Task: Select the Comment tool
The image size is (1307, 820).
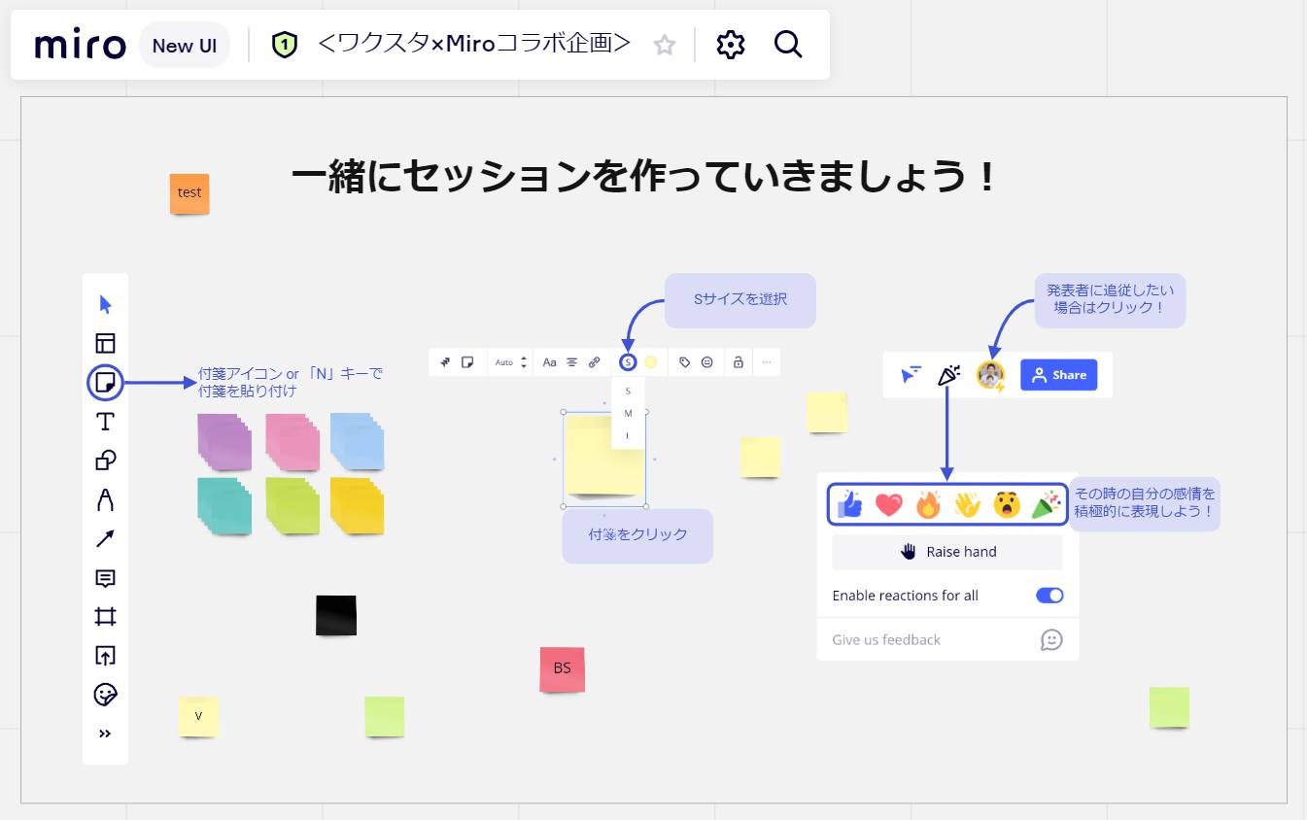Action: click(105, 578)
